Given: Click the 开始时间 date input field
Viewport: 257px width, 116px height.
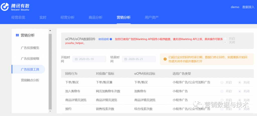Looking at the screenshot, I should click(89, 59).
